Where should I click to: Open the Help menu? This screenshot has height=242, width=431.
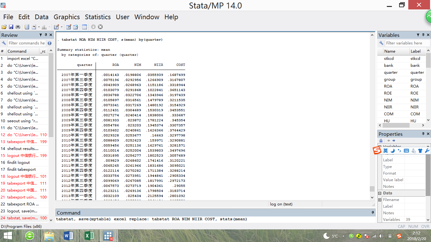[x=171, y=17]
